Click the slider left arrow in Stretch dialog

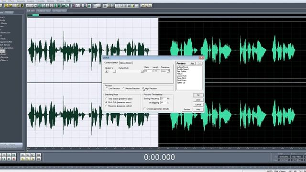click(x=107, y=71)
